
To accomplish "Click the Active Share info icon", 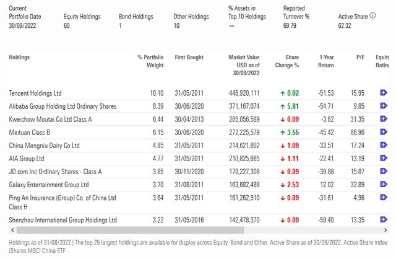I will (x=372, y=16).
